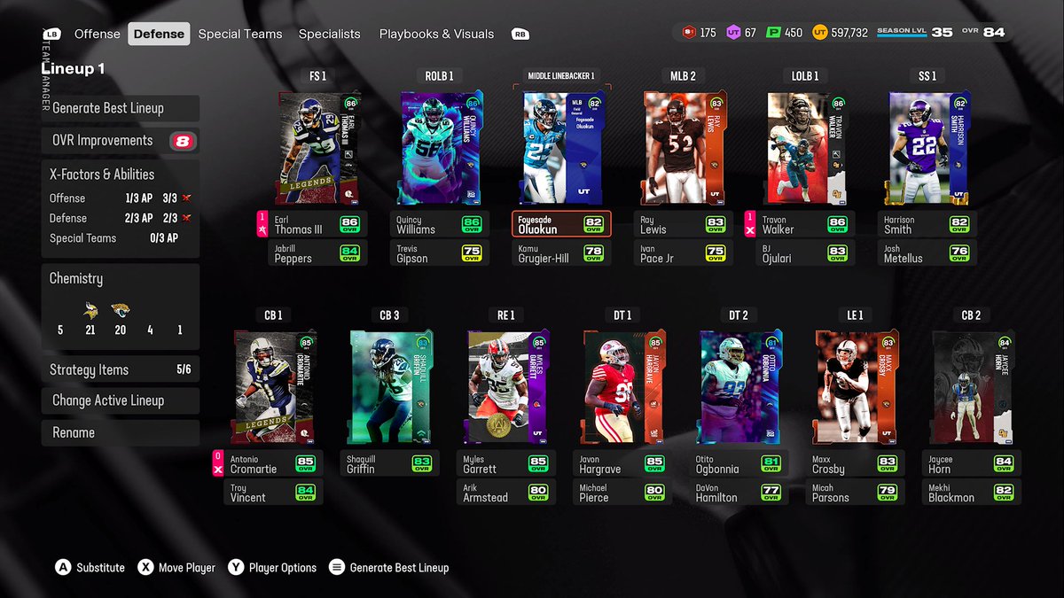Click the Vikings chemistry logo
The height and width of the screenshot is (598, 1064).
point(90,310)
